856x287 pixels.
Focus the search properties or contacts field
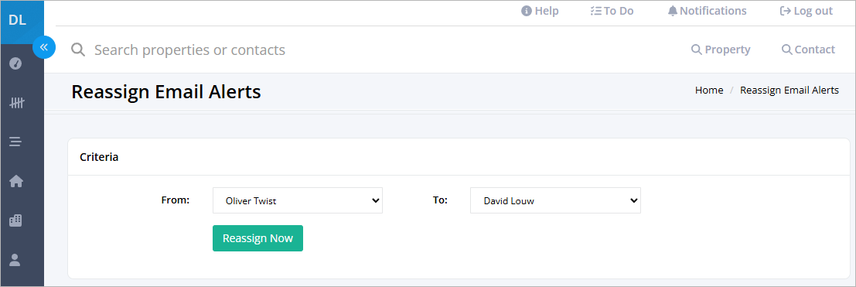[382, 50]
